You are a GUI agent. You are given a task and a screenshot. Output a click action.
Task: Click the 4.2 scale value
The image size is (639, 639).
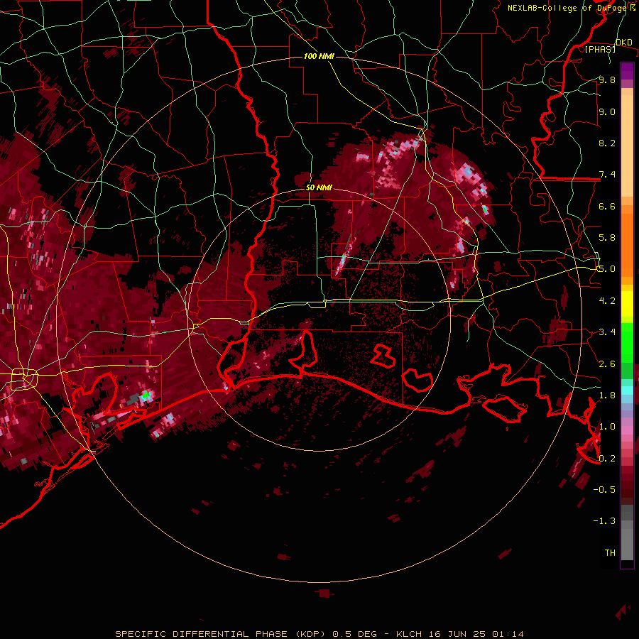pos(607,301)
